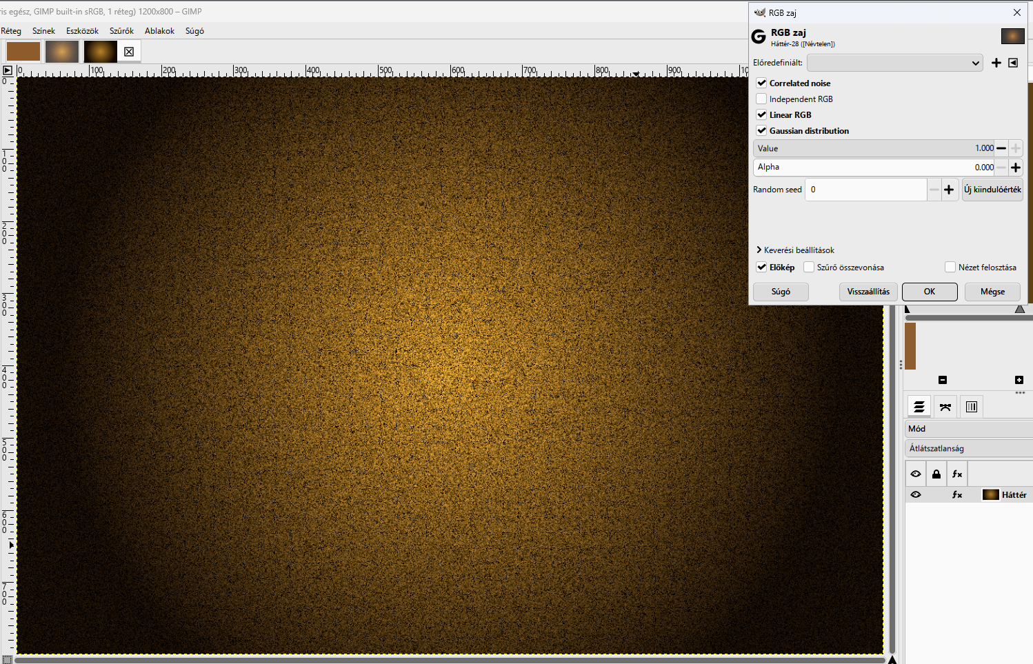Open the Színek menu
The image size is (1033, 664).
click(x=43, y=31)
